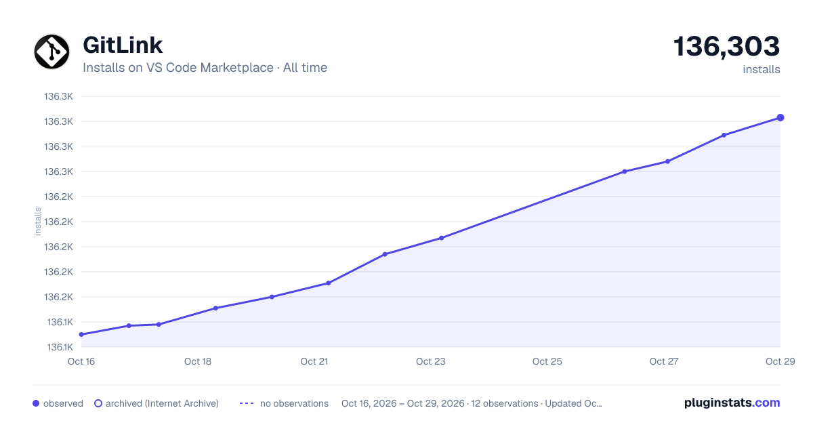Click the Oct 23 x-axis label
This screenshot has width=813, height=427.
click(431, 361)
